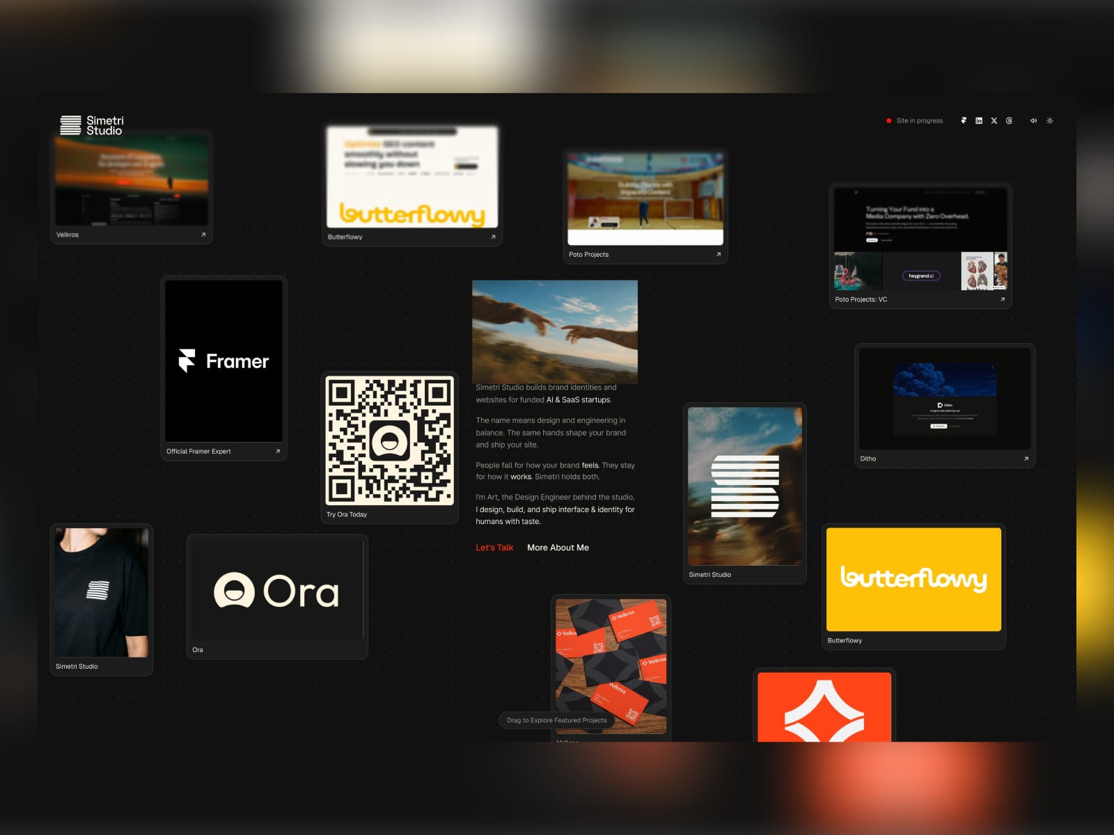
Task: Toggle site sound with speaker icon
Action: coord(1033,120)
